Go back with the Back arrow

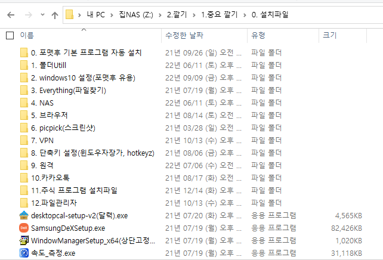point(11,15)
